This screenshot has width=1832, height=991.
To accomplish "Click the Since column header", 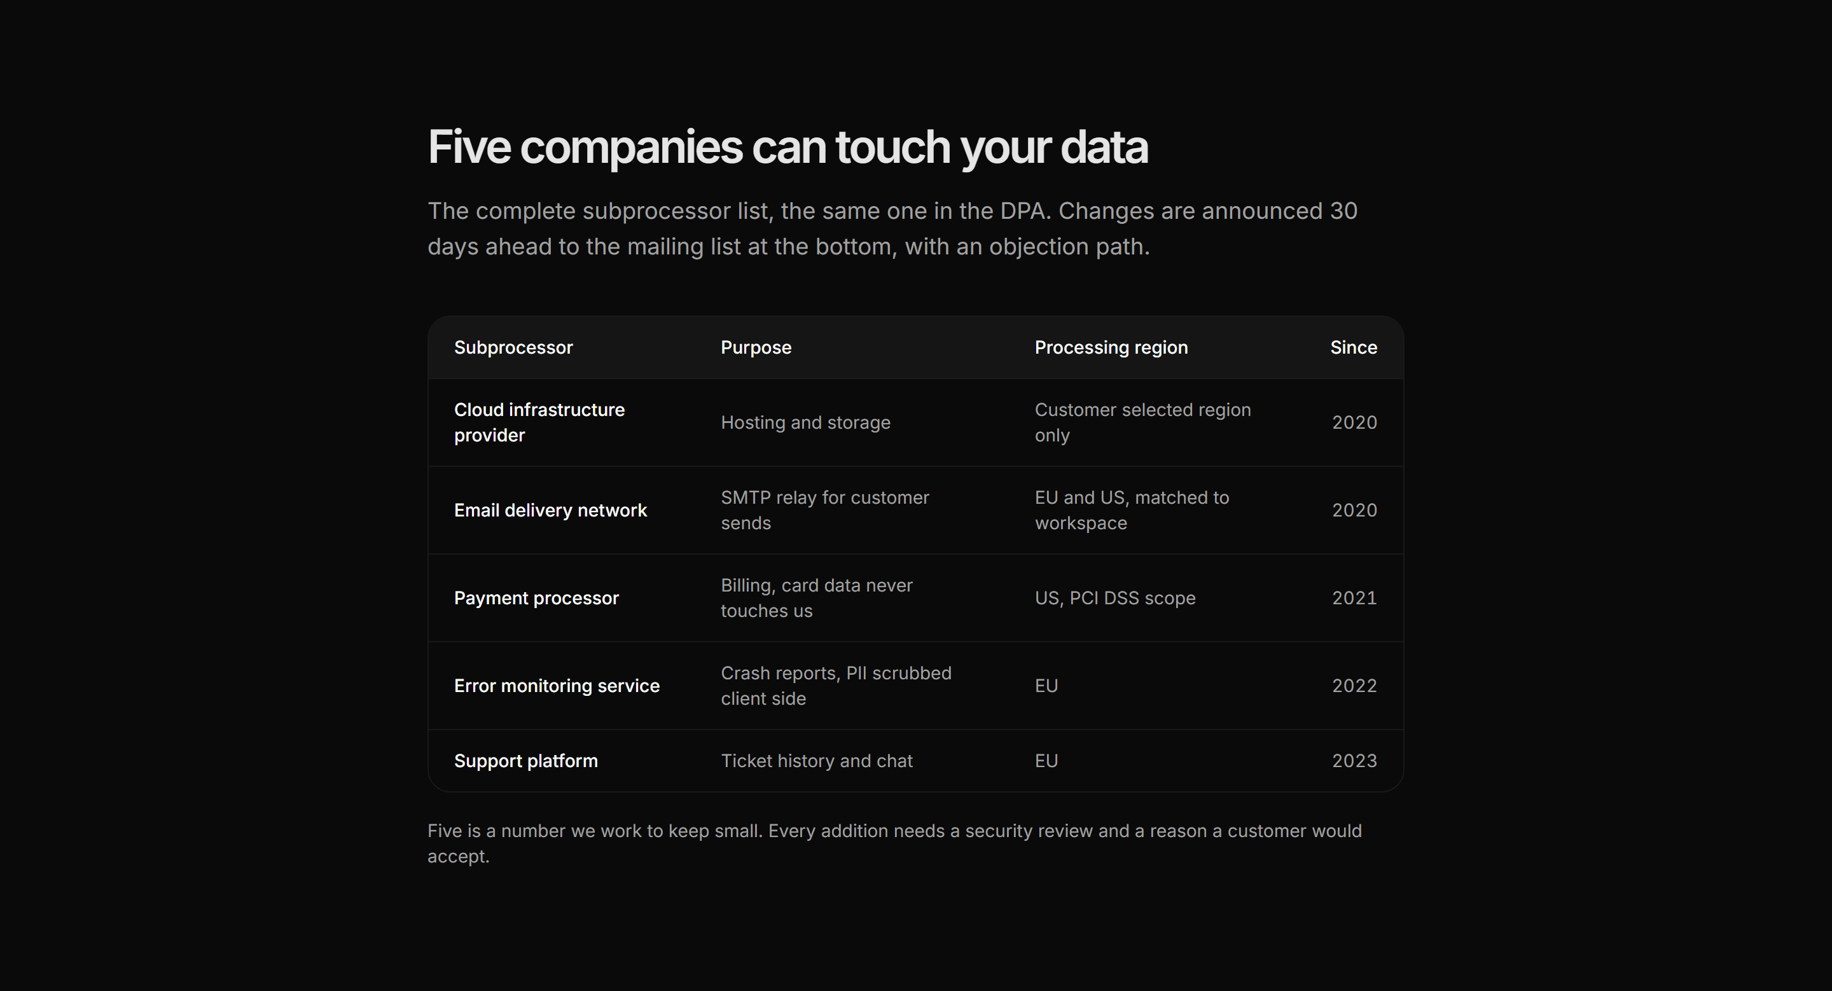I will tap(1352, 348).
